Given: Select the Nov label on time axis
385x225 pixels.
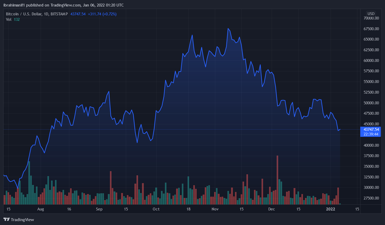Looking at the screenshot, I should (215, 209).
